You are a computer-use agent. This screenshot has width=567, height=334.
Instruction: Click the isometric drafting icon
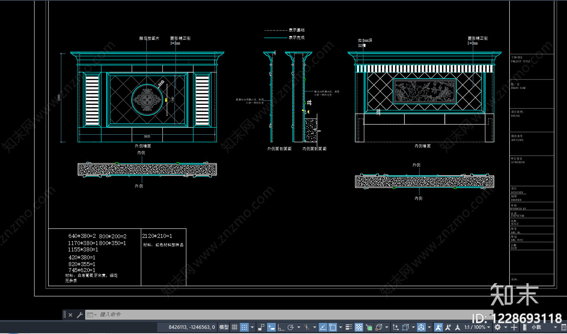pos(307,327)
